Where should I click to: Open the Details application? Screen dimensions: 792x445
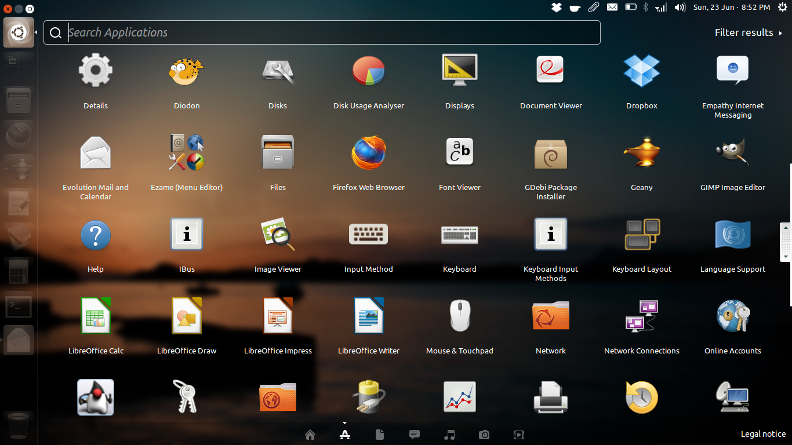96,71
